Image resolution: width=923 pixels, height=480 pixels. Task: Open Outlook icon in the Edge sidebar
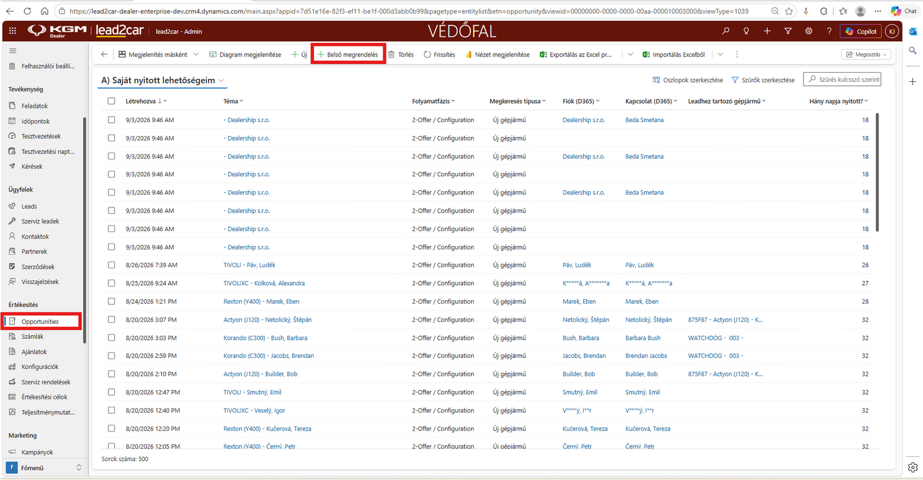point(913,31)
